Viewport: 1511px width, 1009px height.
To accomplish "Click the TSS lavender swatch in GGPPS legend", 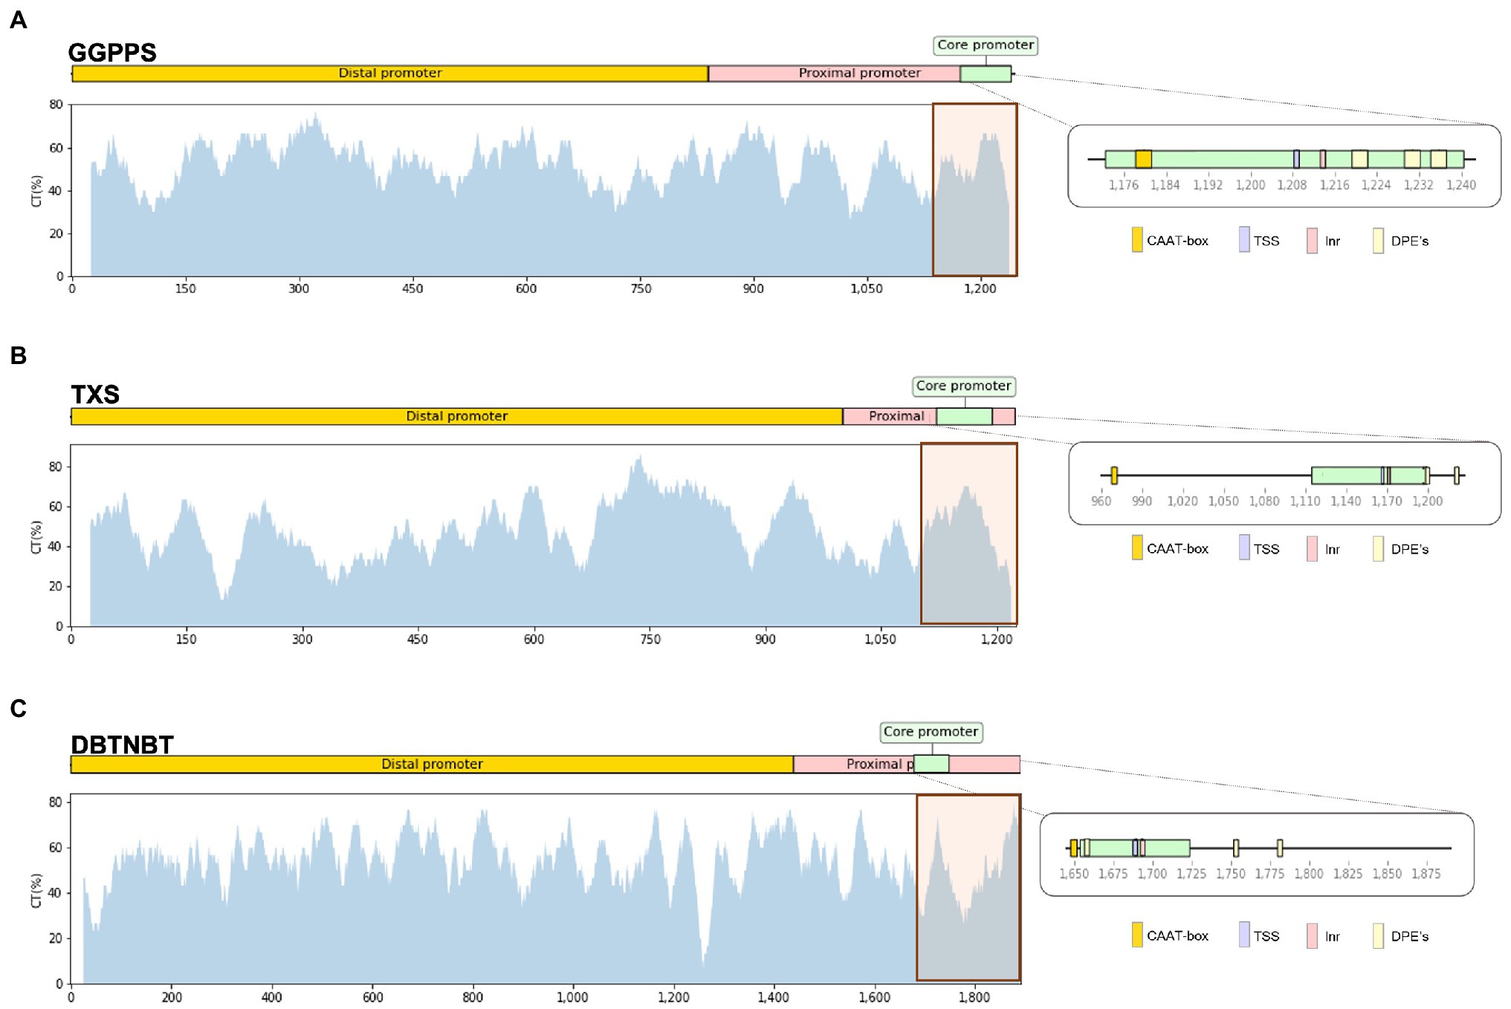I will 1244,239.
